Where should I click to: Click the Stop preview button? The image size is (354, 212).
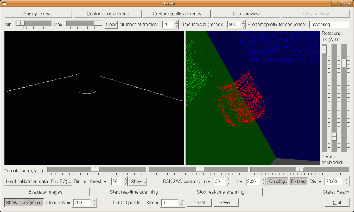315,14
